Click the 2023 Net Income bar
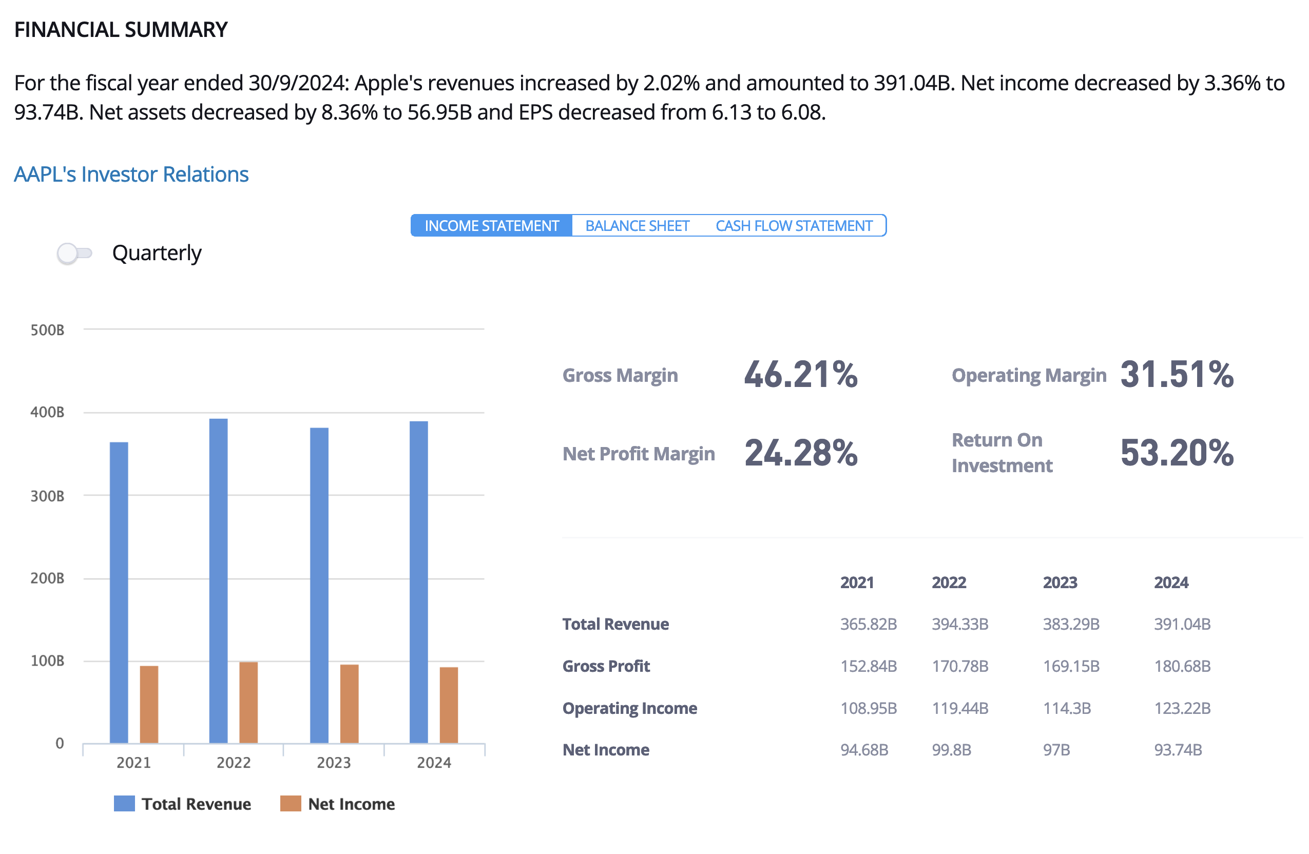This screenshot has width=1309, height=854. [x=349, y=703]
